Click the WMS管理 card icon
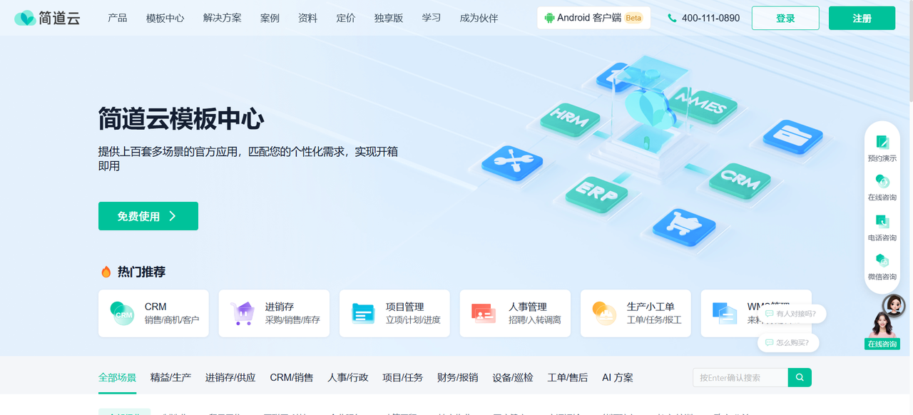This screenshot has height=415, width=913. click(725, 313)
